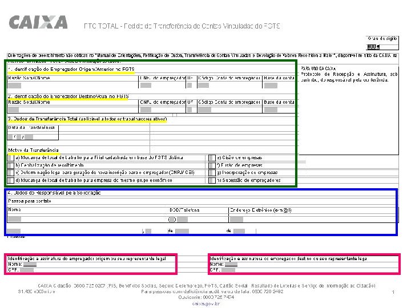Click heading '3. Dados da Transferência Total'

(x=87, y=119)
